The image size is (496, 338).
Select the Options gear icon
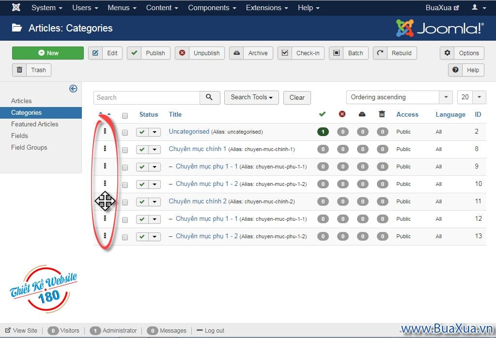click(x=447, y=53)
